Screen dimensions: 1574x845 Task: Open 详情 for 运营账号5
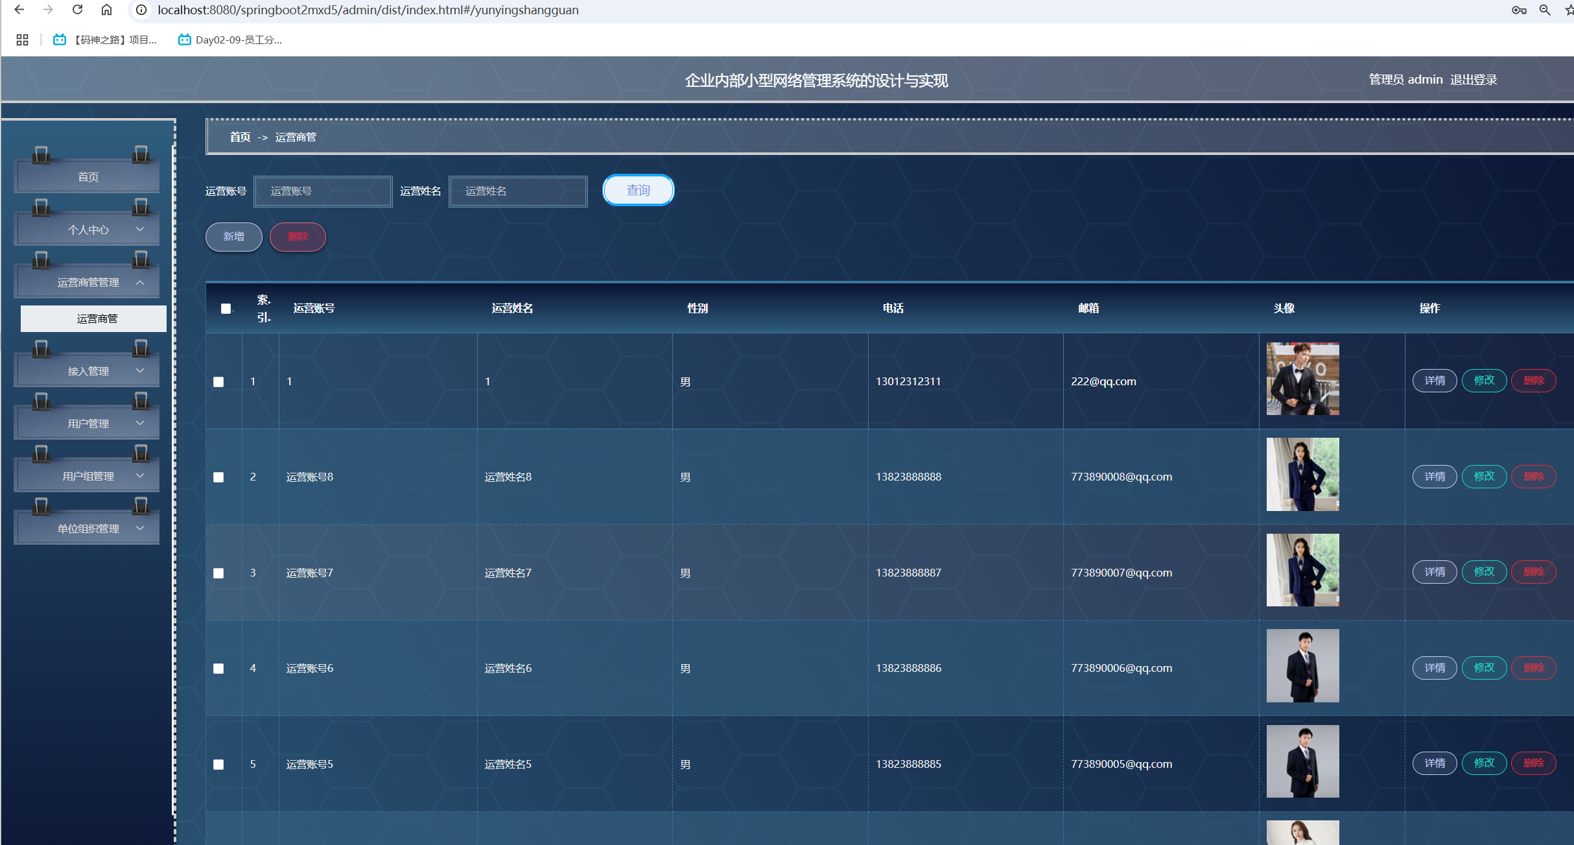1435,763
